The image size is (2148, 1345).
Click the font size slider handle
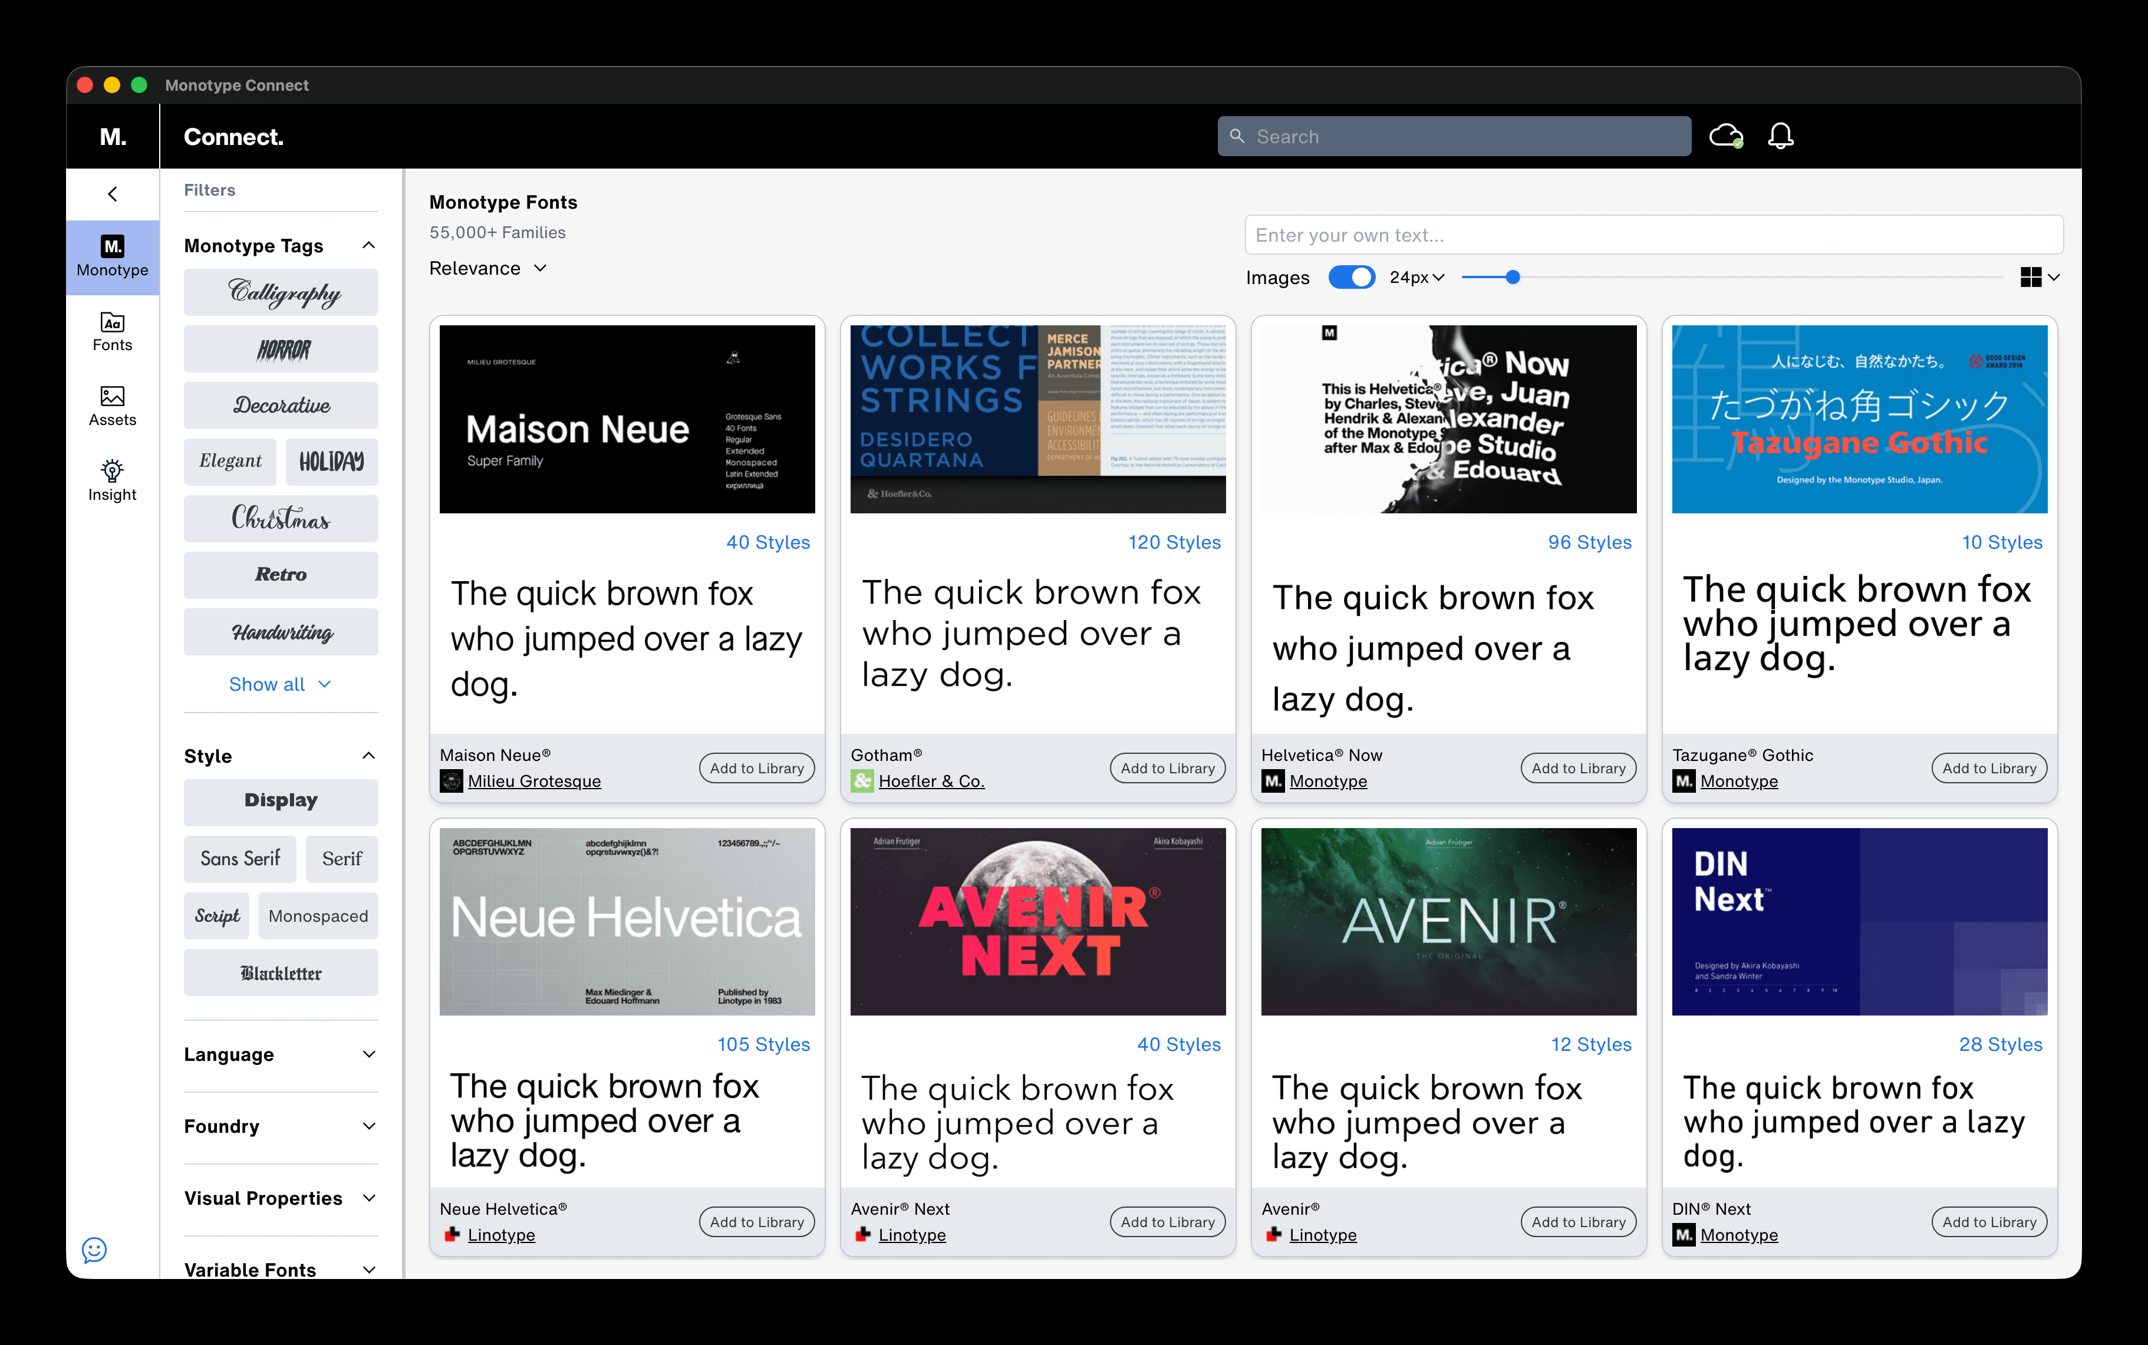(x=1512, y=278)
